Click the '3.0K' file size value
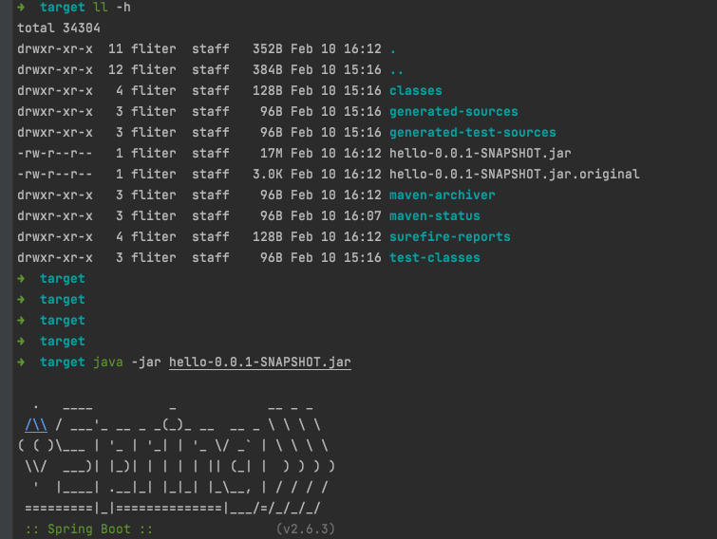The width and height of the screenshot is (717, 539). pyautogui.click(x=268, y=175)
